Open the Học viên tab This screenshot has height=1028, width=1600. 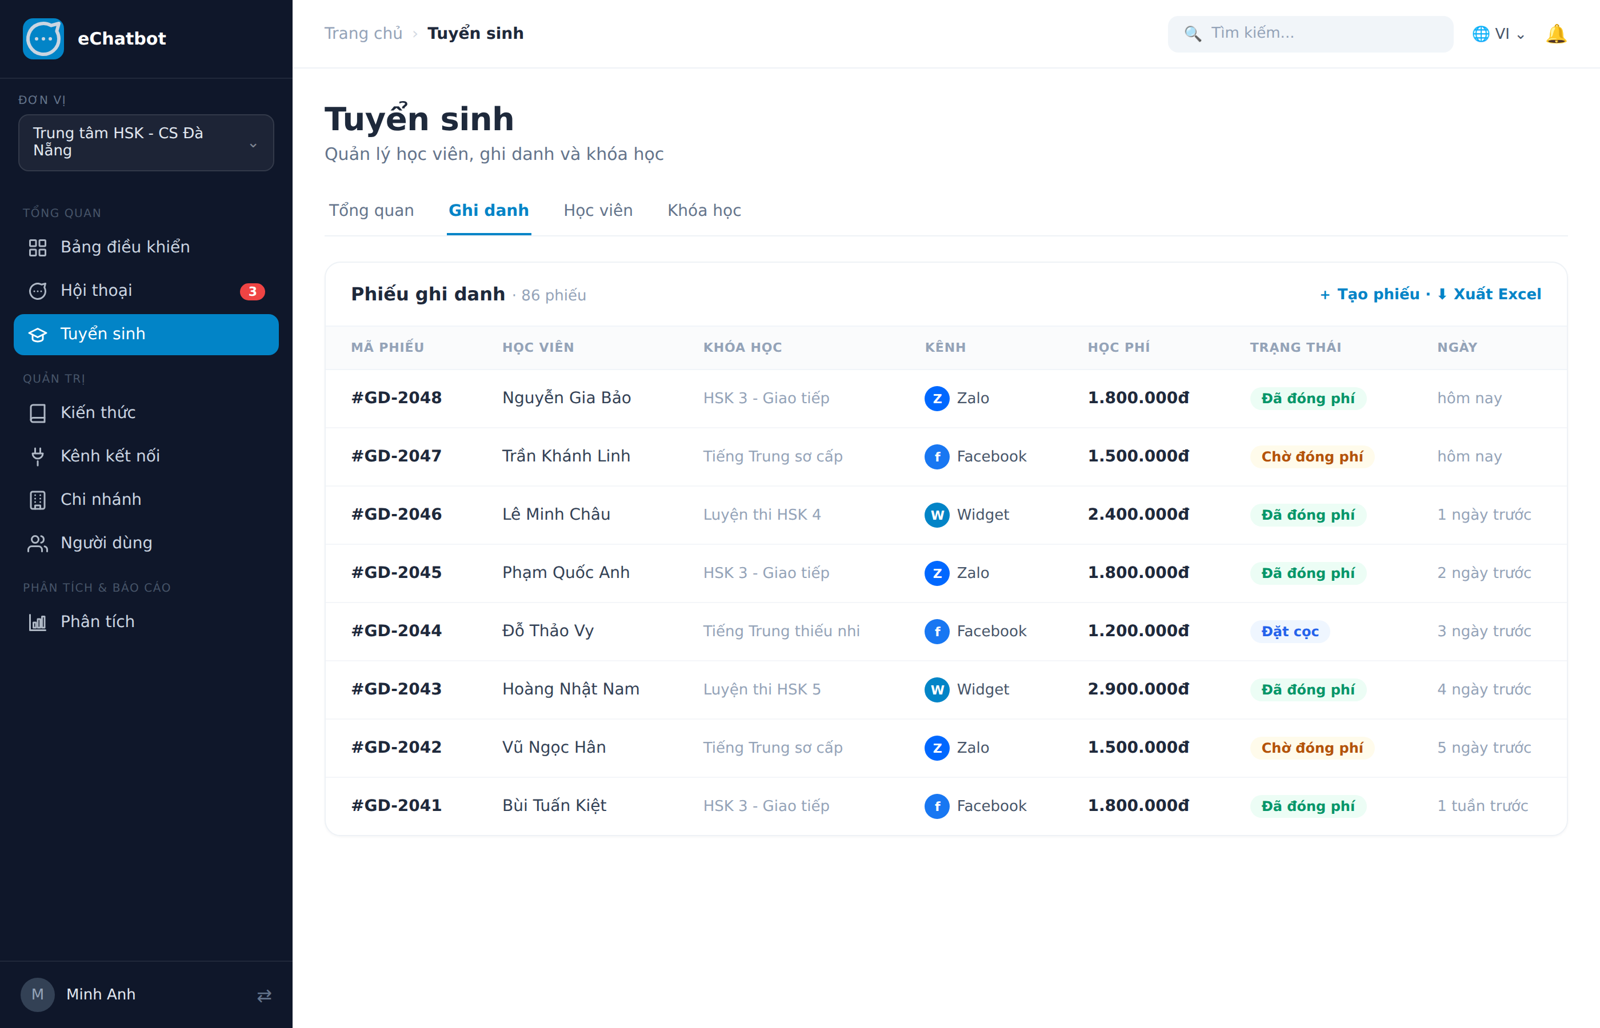[598, 210]
